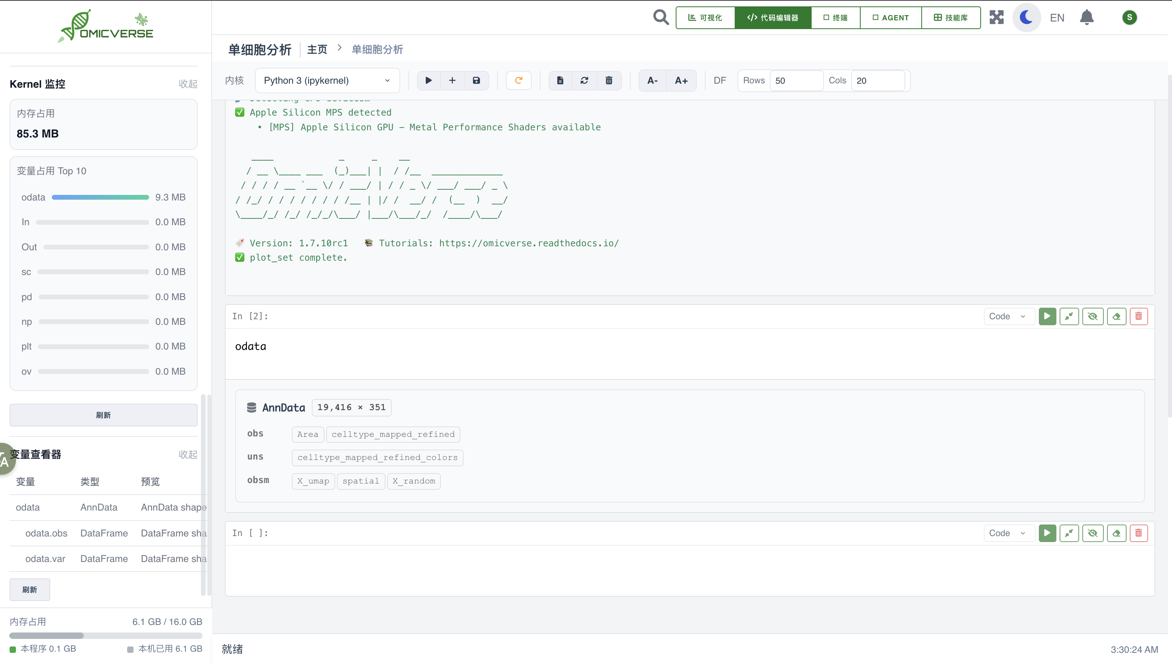Hide output of empty In [ ] cell
This screenshot has width=1172, height=664.
pyautogui.click(x=1092, y=532)
